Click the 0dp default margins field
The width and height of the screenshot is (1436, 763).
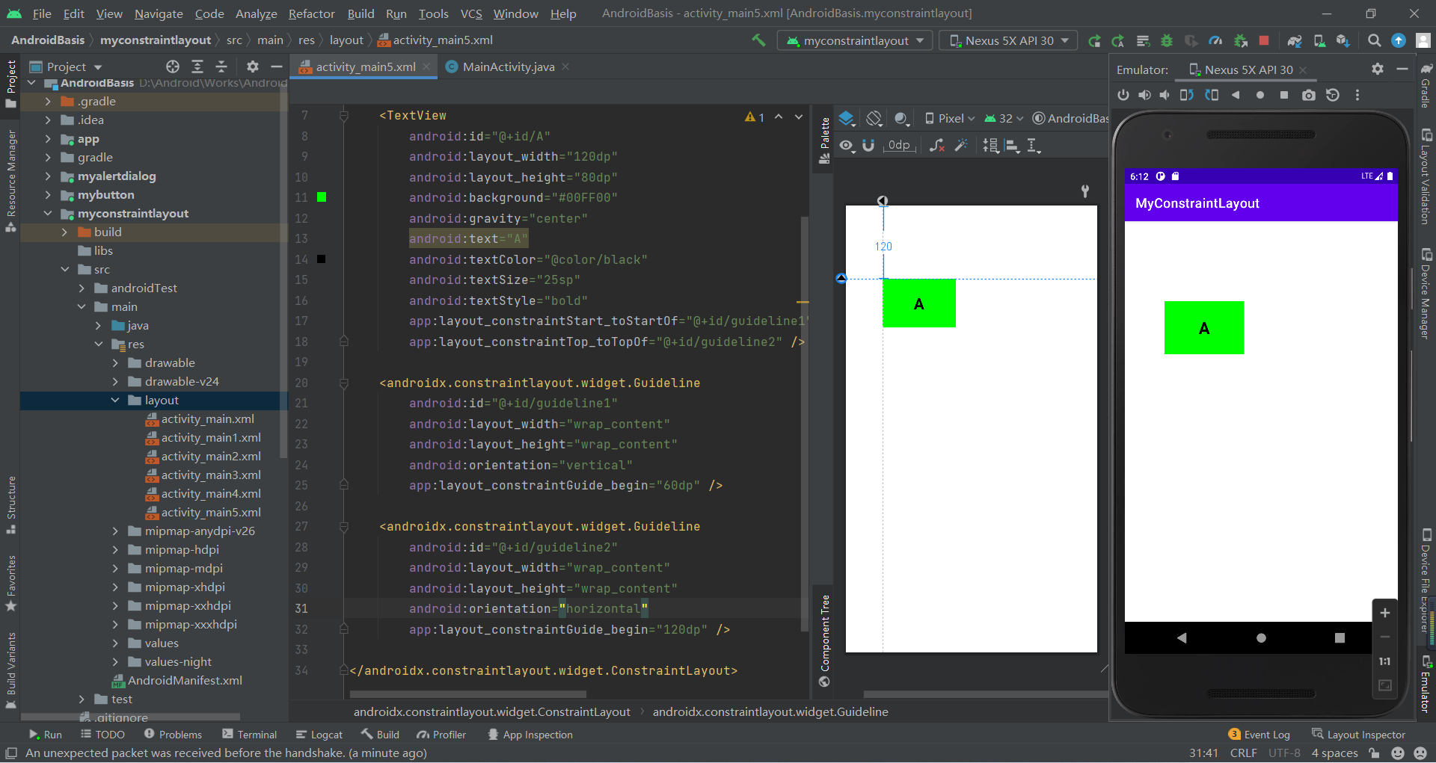point(899,145)
